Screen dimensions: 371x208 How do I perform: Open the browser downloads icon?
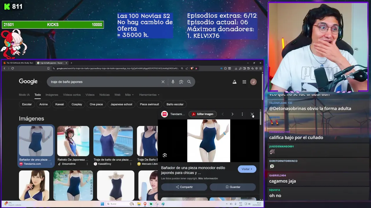pyautogui.click(x=236, y=68)
